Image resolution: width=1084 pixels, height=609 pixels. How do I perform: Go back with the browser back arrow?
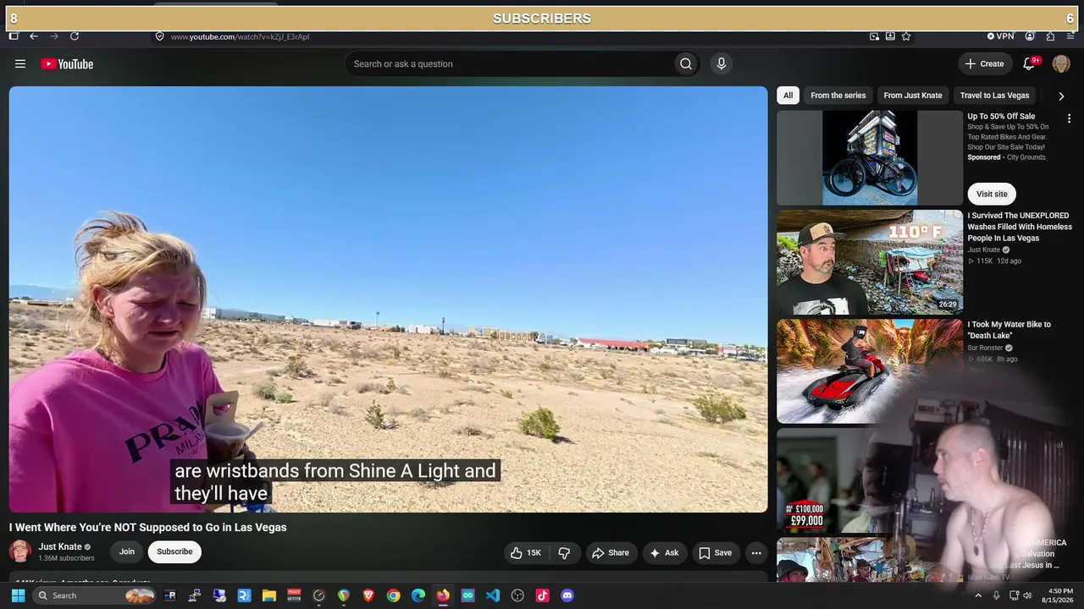coord(34,36)
